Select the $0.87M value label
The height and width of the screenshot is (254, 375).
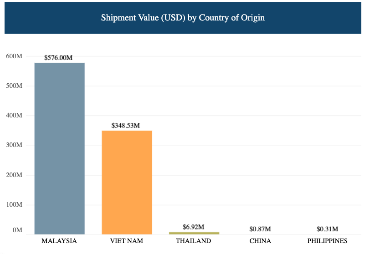point(260,229)
